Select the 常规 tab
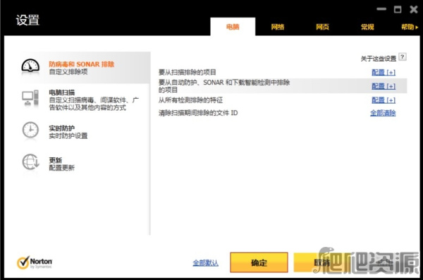The image size is (423, 280). [367, 27]
